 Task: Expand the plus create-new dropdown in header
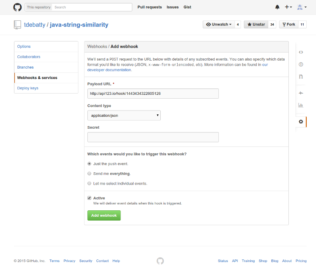coord(288,7)
